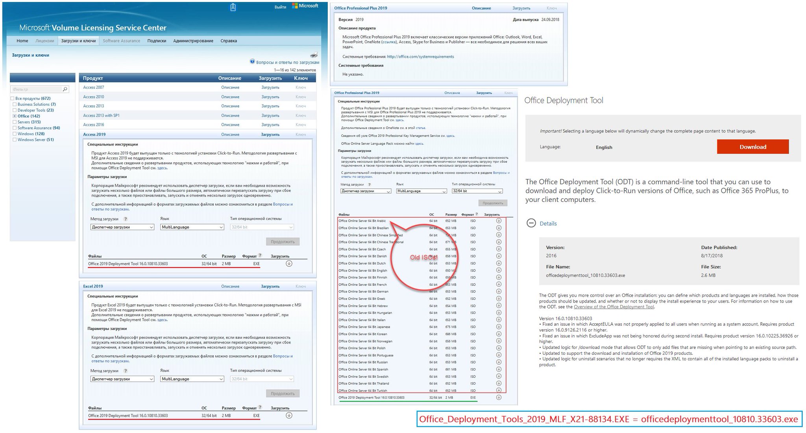Click the printer icon near top right

(x=314, y=55)
